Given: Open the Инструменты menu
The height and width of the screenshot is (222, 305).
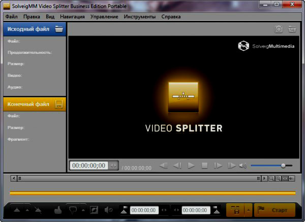Looking at the screenshot, I should point(140,17).
